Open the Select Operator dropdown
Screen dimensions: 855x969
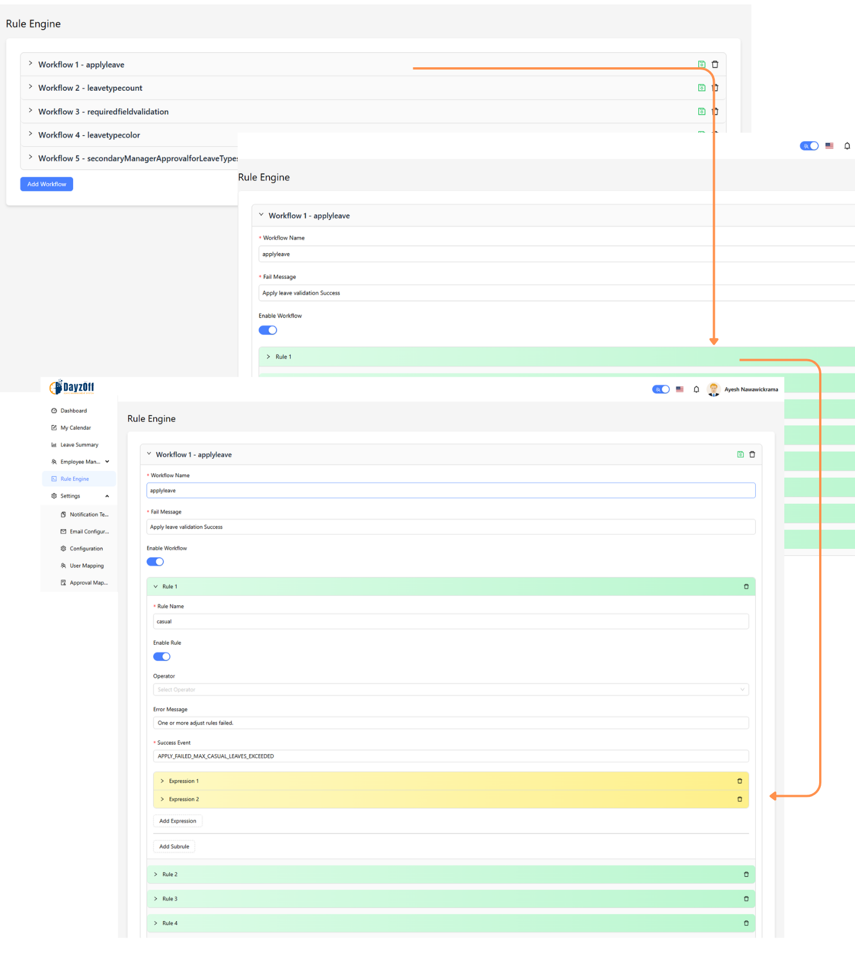[x=450, y=690]
